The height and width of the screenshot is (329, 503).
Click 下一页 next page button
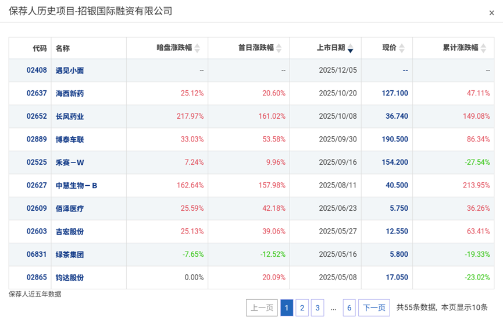pos(373,308)
